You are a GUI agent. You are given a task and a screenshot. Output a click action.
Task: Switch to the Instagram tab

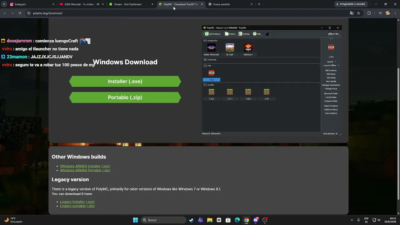(x=31, y=4)
